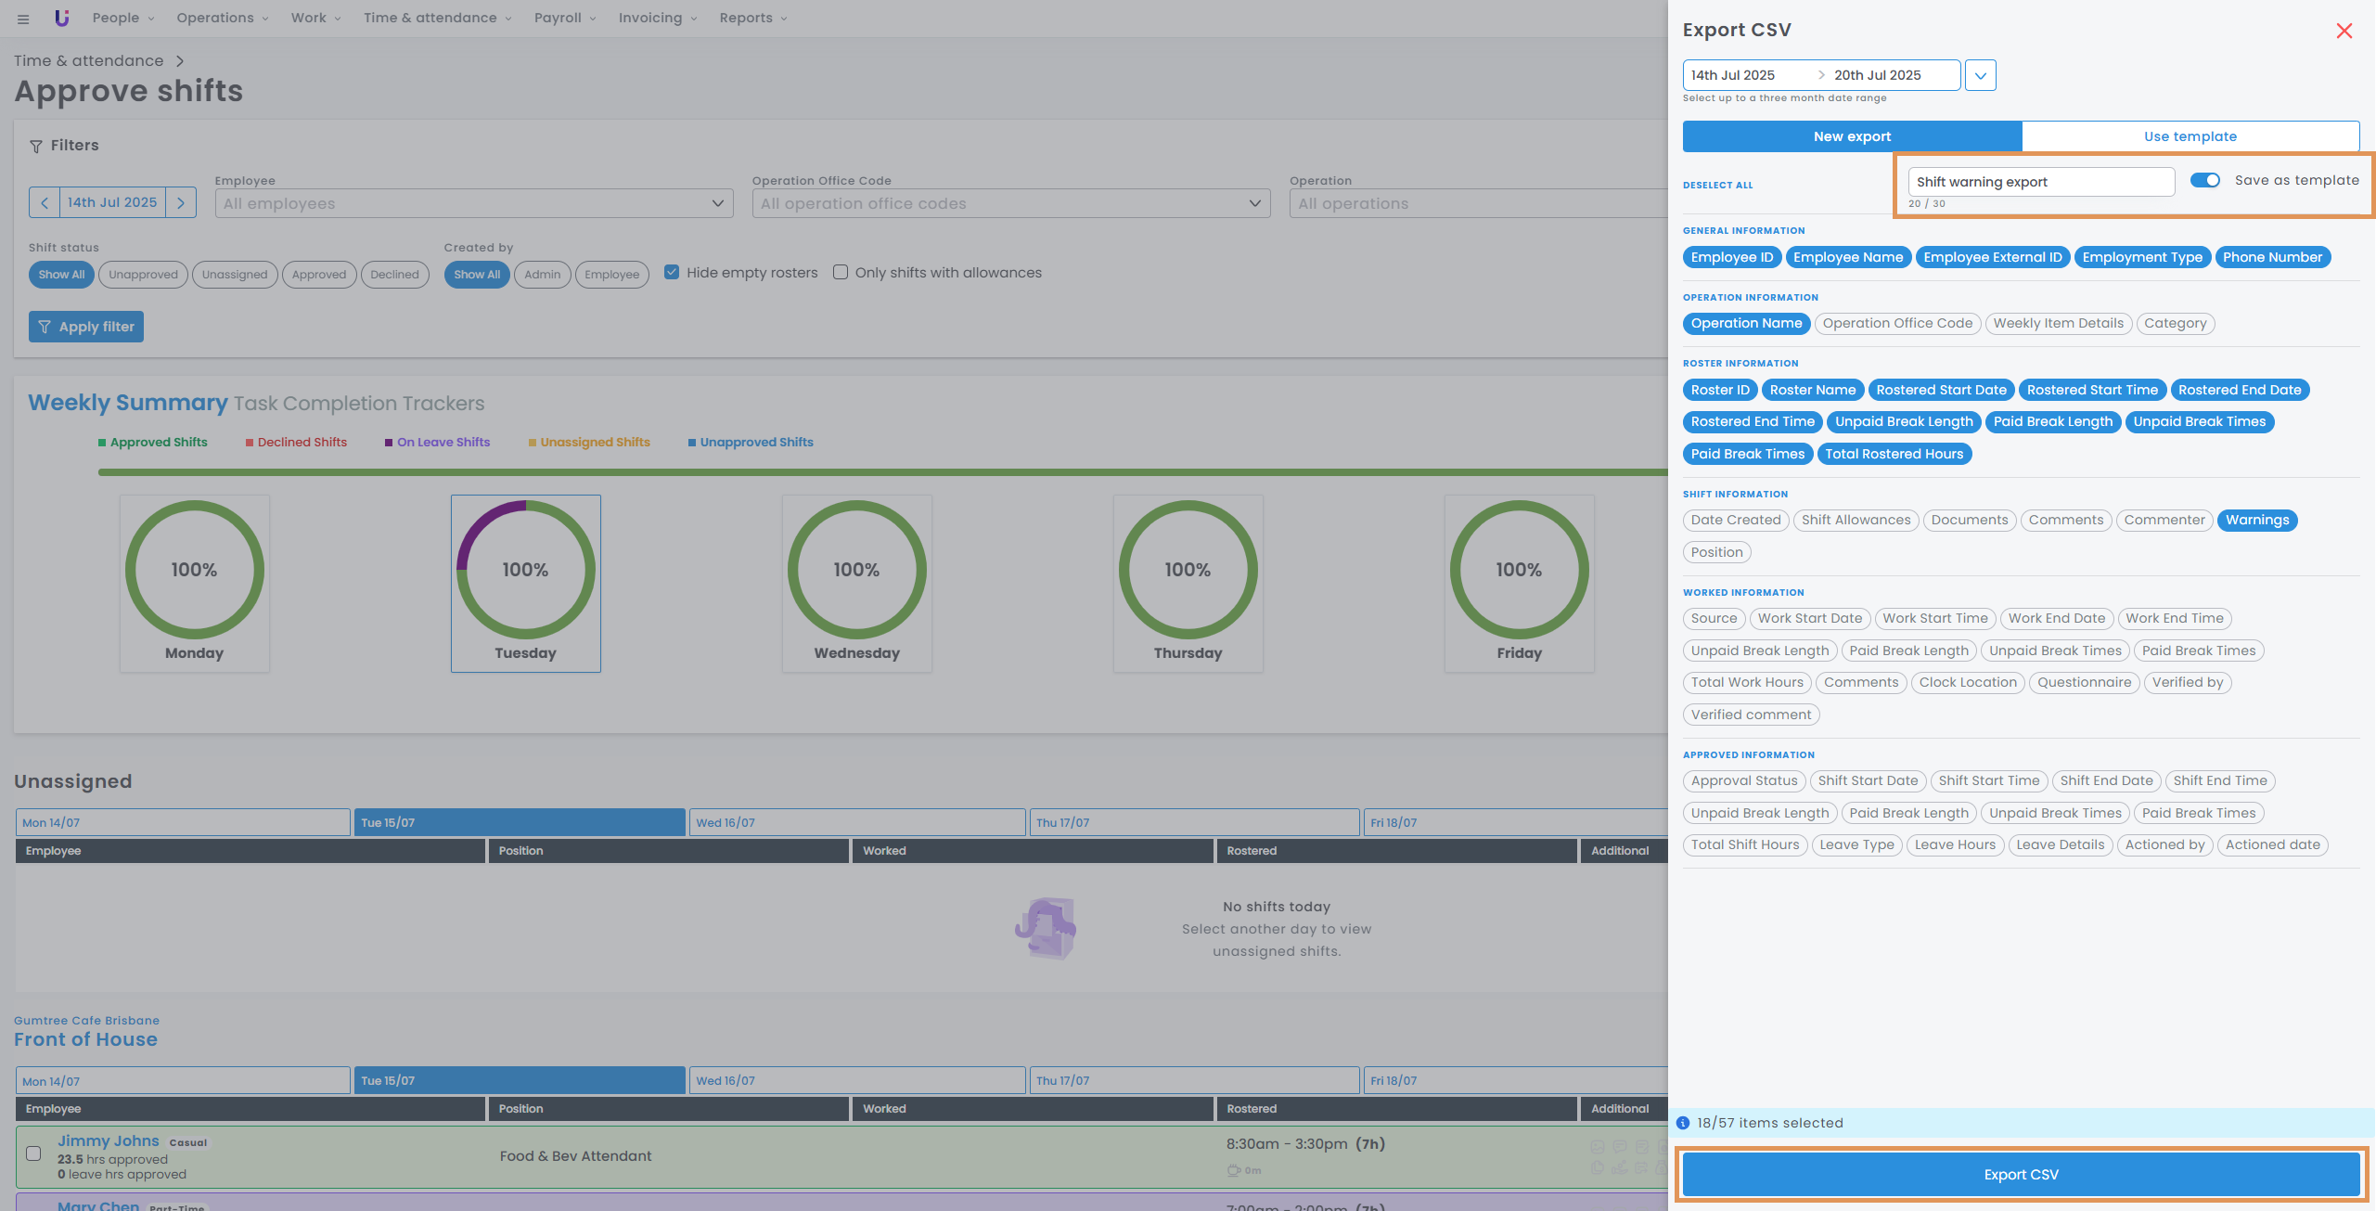Click the purple U app logo
This screenshot has height=1211, width=2376.
coord(62,18)
